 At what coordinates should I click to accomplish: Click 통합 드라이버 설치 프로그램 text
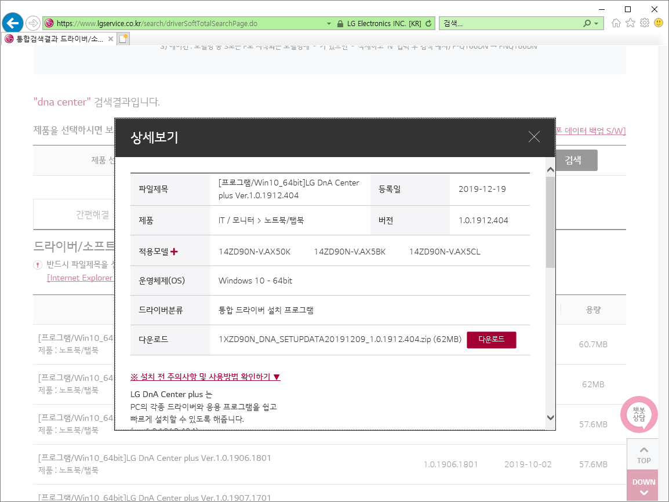pyautogui.click(x=266, y=310)
